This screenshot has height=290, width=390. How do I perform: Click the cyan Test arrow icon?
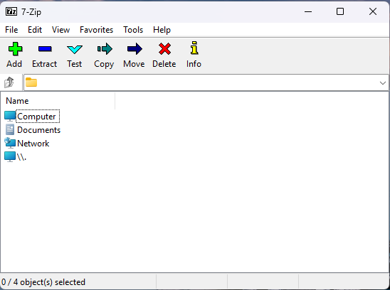point(75,49)
